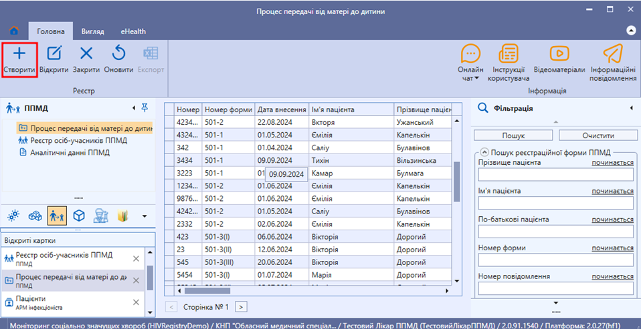
Task: Switch to the Вигляд ribbon tab
Action: point(92,31)
